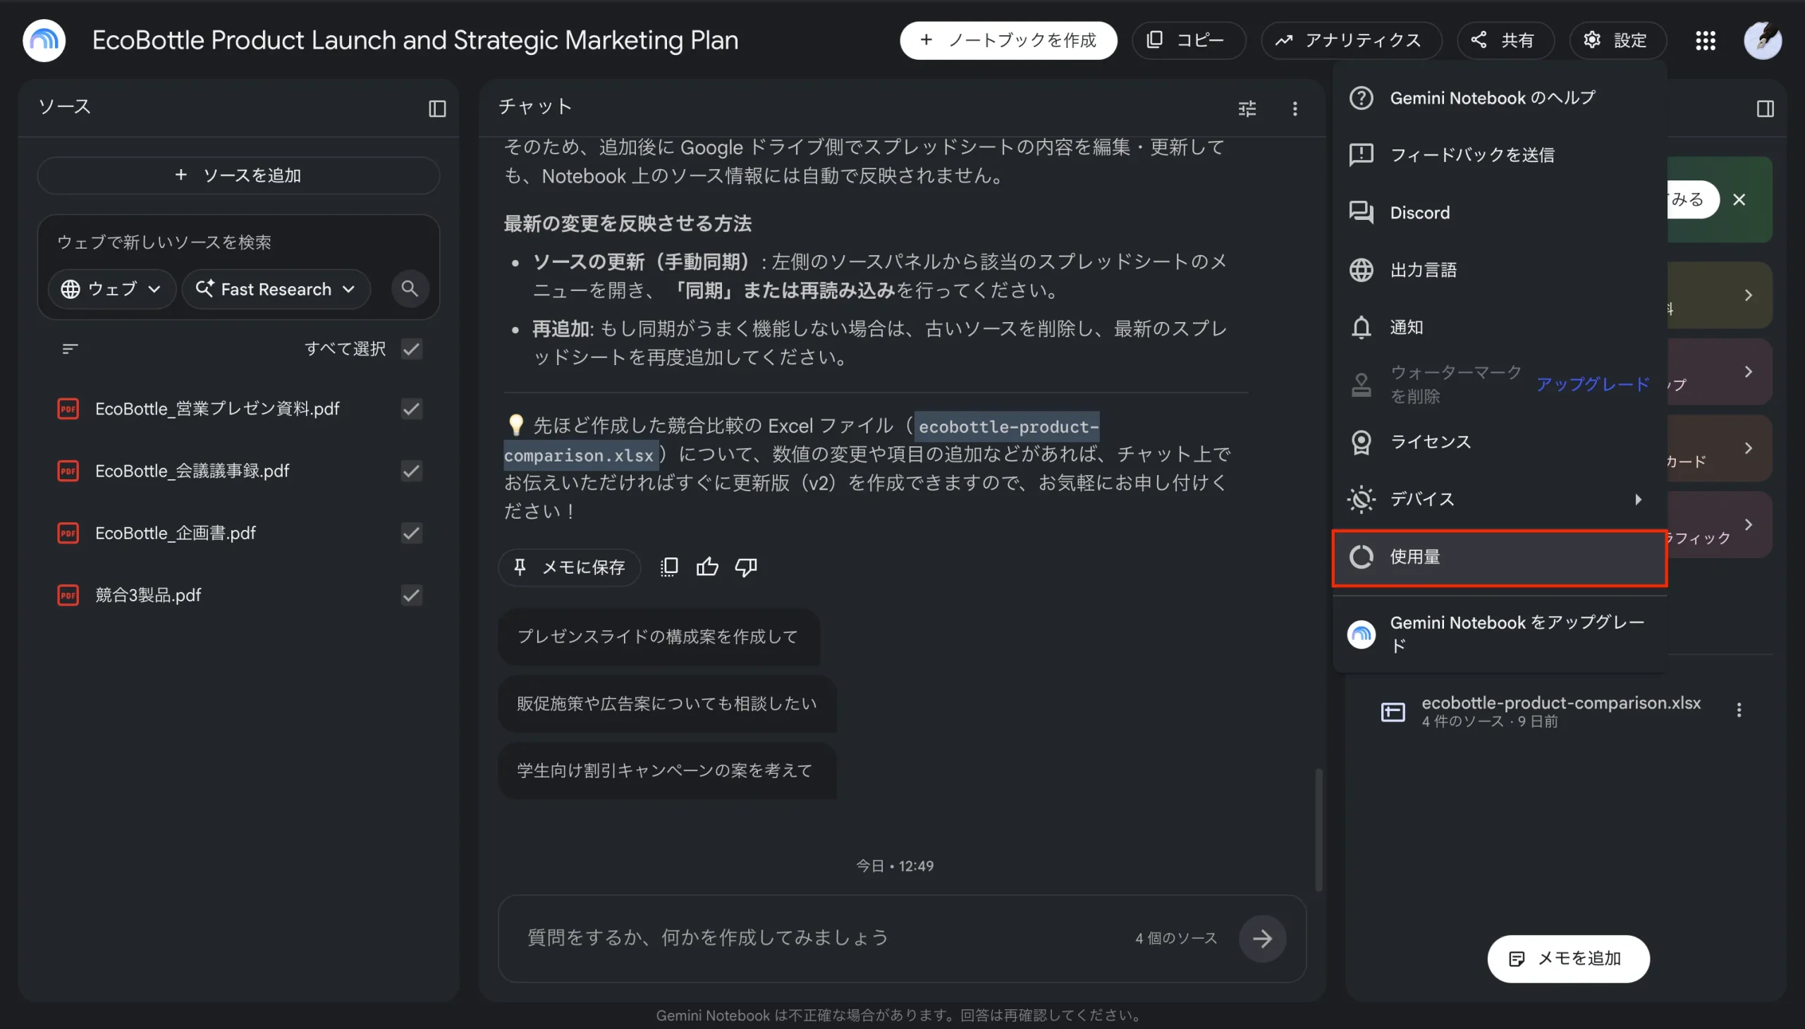Open options for ecobottle-product-comparison.xlsx
The height and width of the screenshot is (1029, 1805).
[x=1739, y=710]
